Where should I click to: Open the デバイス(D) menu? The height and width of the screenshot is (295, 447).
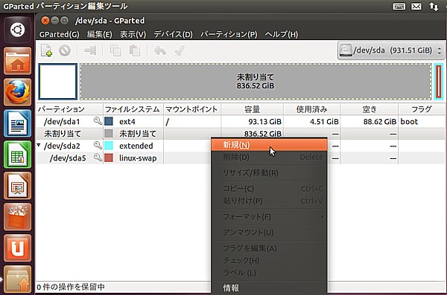(x=174, y=34)
